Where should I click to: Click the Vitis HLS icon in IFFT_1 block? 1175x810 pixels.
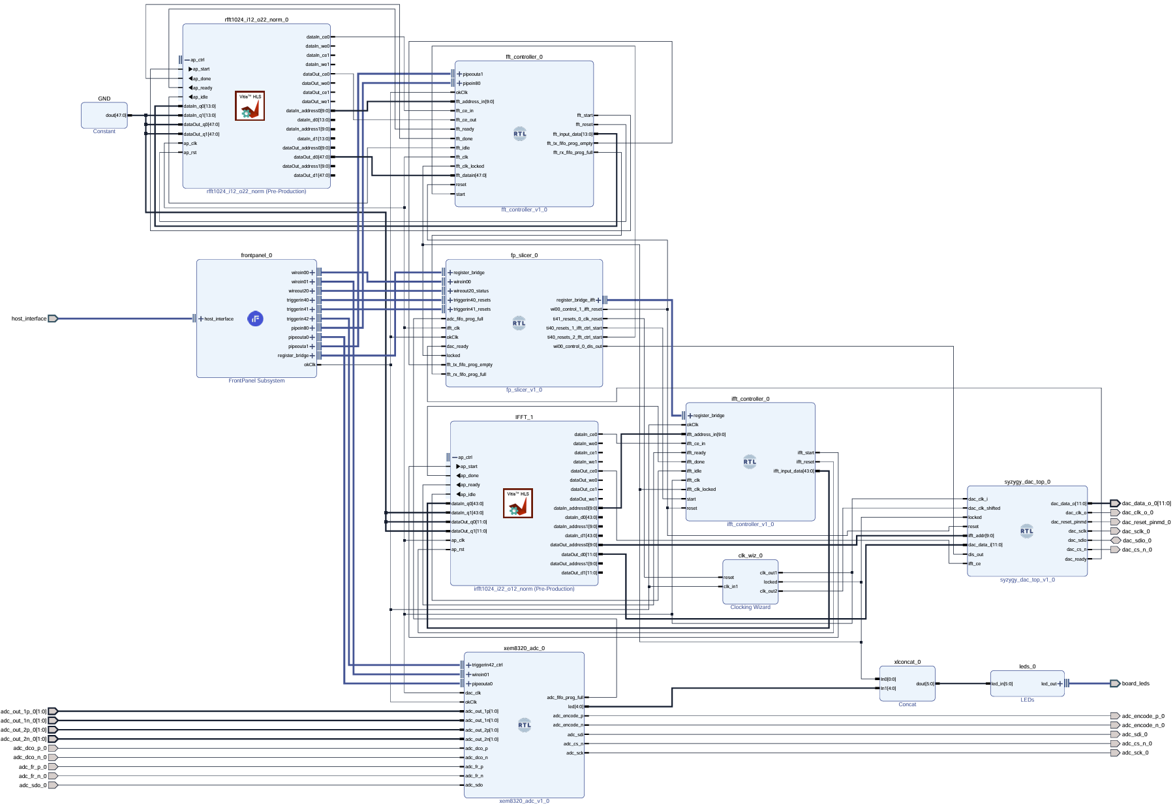[518, 503]
